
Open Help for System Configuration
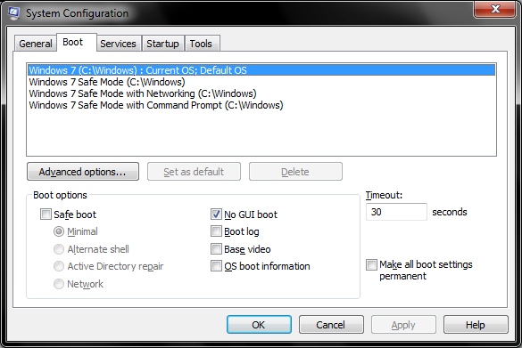click(476, 325)
